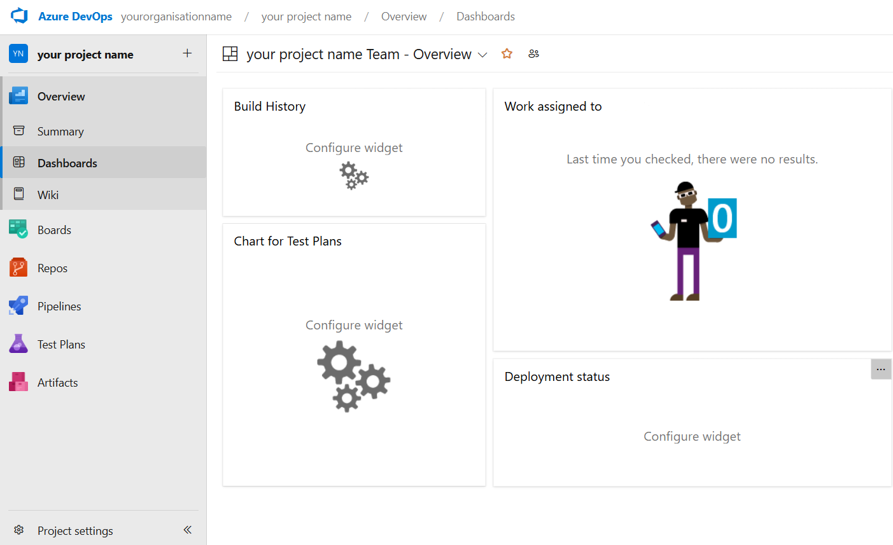Click the Azure DevOps logo
Screen dimensions: 893x545
(x=19, y=16)
